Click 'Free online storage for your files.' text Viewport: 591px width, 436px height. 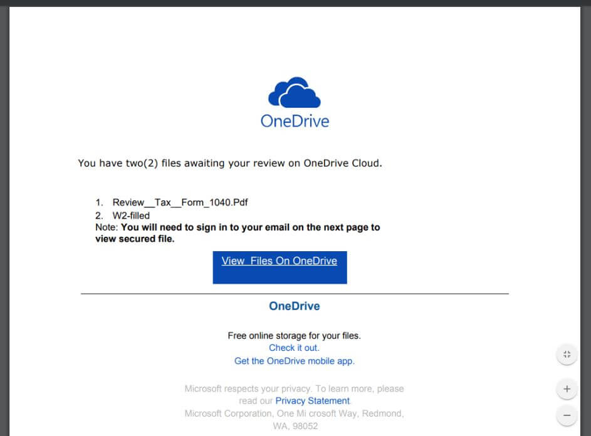[295, 335]
